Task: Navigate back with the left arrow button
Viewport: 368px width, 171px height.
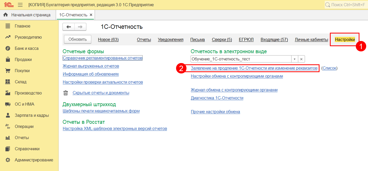Action: [69, 27]
